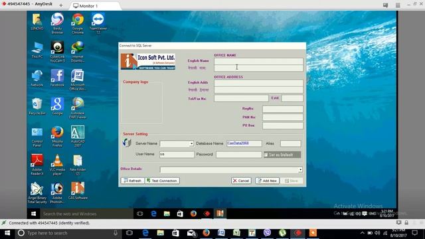
Task: Open Viber in the local taskbar
Action: point(267,233)
